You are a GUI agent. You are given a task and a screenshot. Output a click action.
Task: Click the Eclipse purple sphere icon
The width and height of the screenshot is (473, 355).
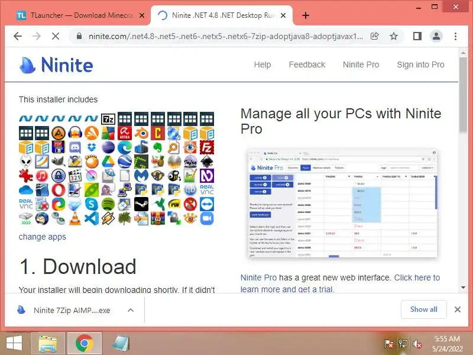click(x=108, y=147)
